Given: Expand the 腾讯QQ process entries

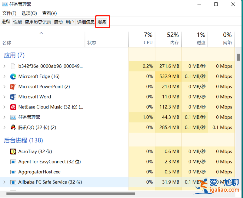Looking at the screenshot, I should (5, 127).
